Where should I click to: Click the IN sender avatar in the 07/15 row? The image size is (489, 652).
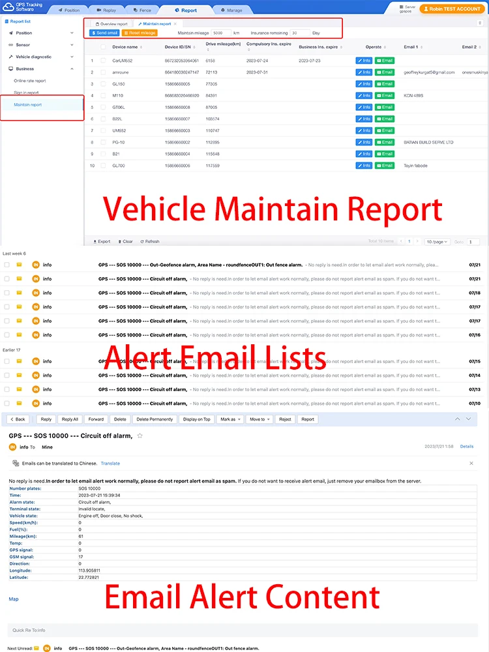click(x=36, y=361)
